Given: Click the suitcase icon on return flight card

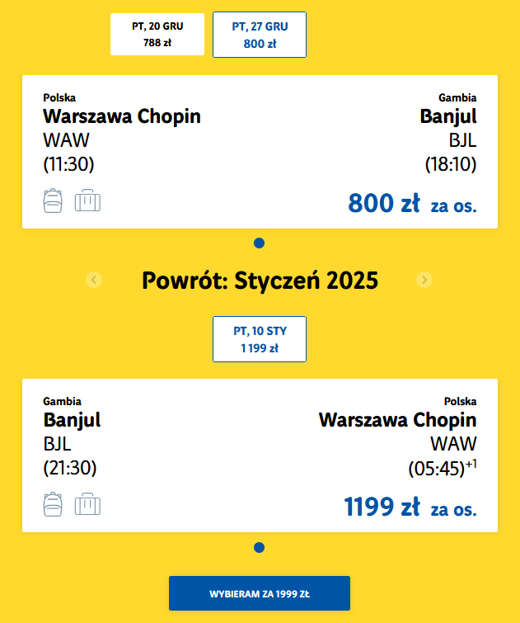Looking at the screenshot, I should tap(87, 504).
